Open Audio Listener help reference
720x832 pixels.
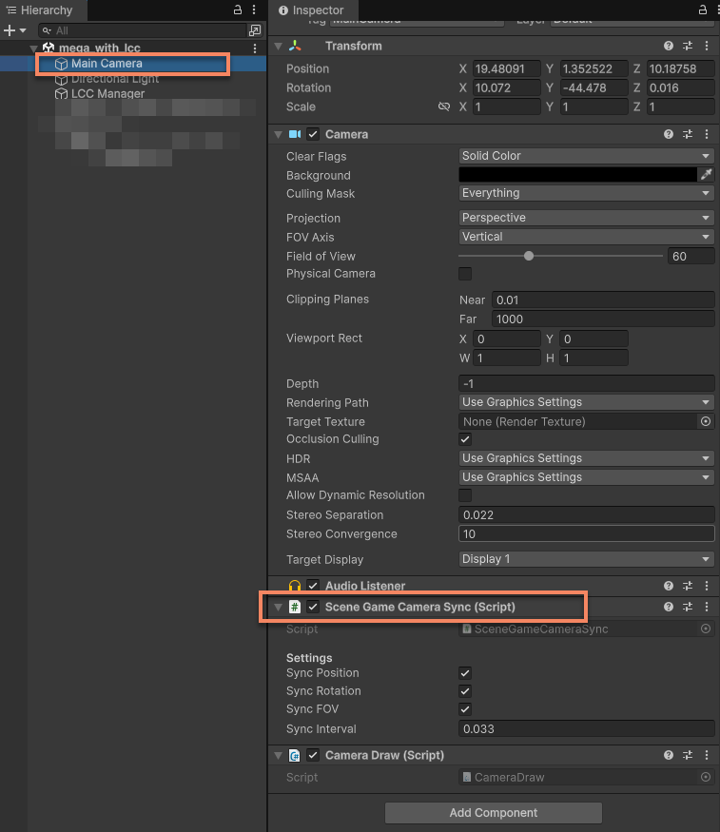[x=669, y=586]
